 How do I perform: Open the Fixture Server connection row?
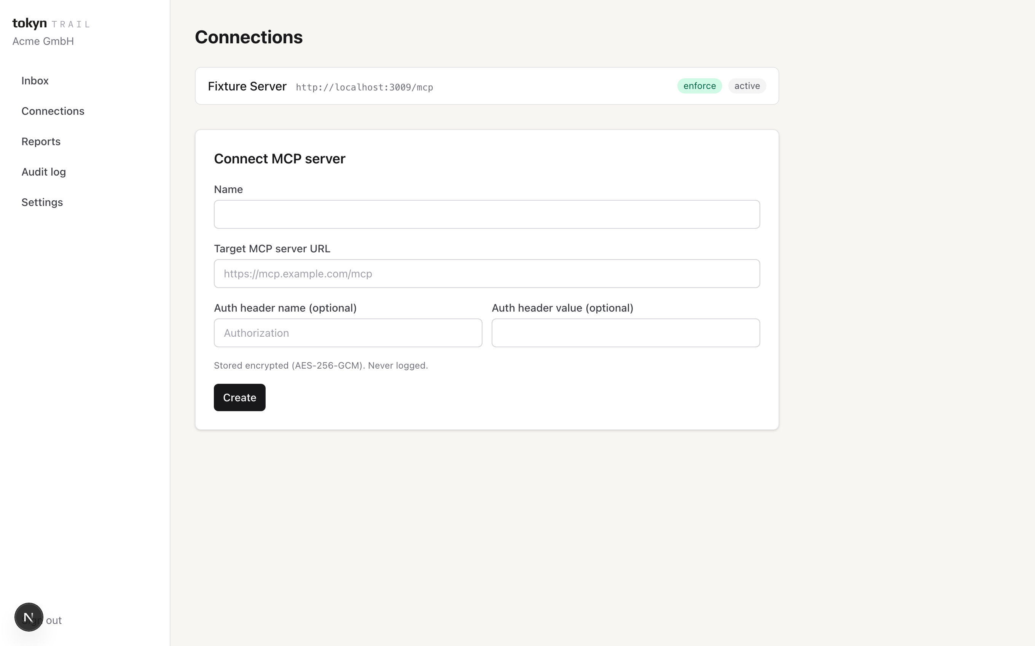(487, 86)
